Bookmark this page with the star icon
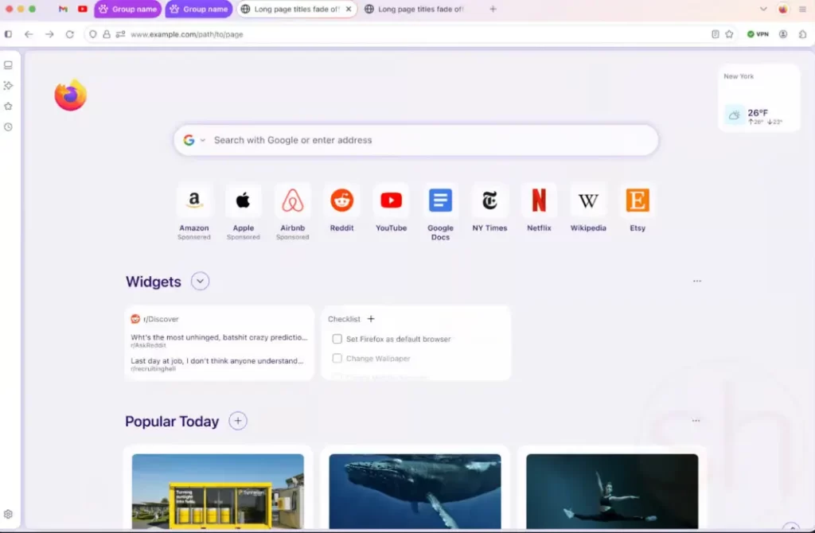Image resolution: width=815 pixels, height=533 pixels. coord(730,34)
